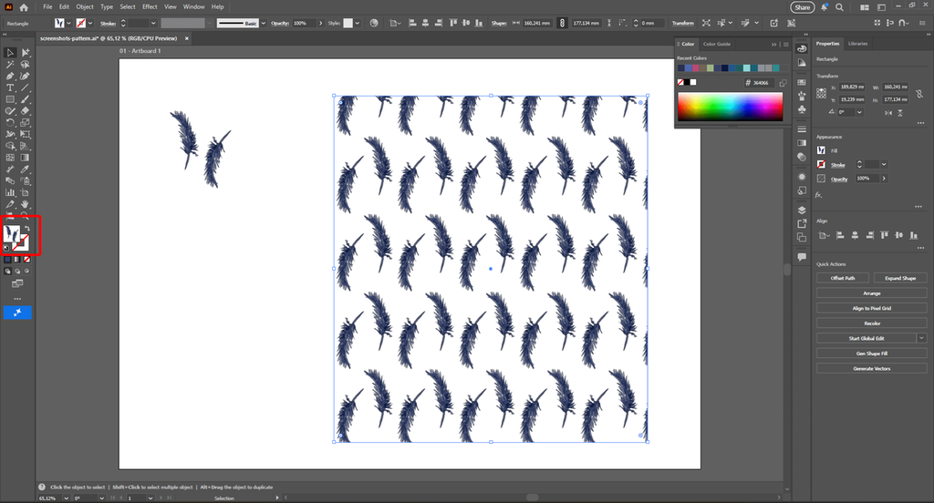This screenshot has width=934, height=503.
Task: Select the Gradient tool
Action: (25, 158)
